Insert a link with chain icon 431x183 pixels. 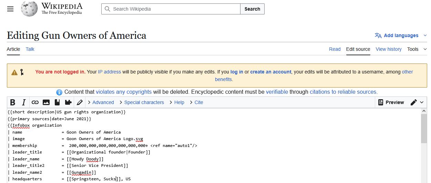35,102
